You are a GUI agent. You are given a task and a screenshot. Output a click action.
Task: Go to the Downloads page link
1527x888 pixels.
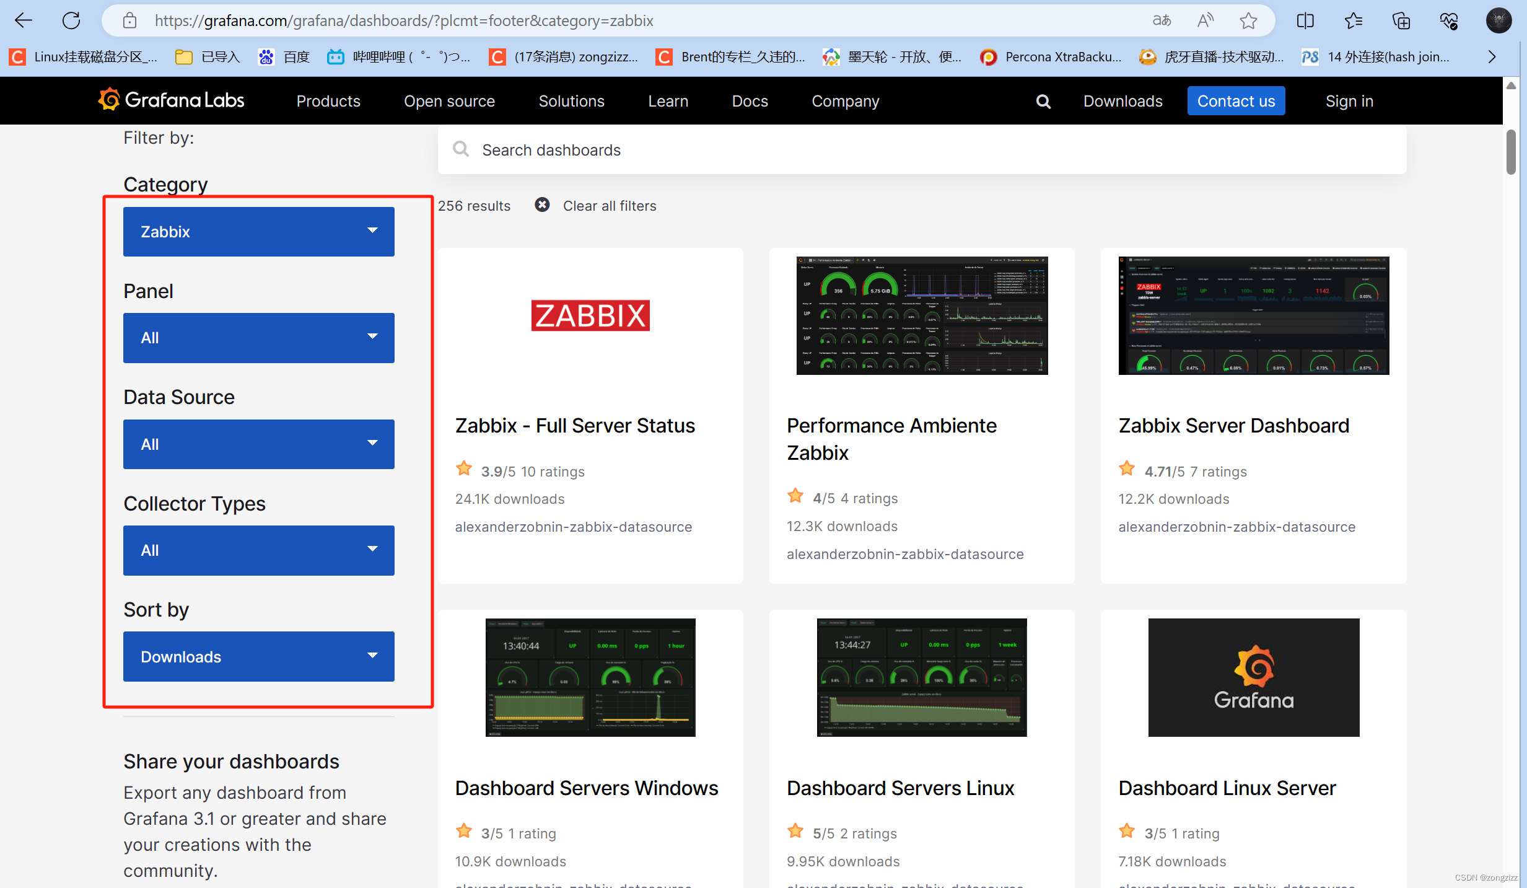(x=1122, y=101)
